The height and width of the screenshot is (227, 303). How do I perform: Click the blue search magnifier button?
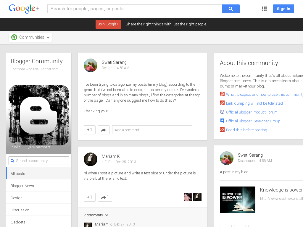pyautogui.click(x=231, y=9)
